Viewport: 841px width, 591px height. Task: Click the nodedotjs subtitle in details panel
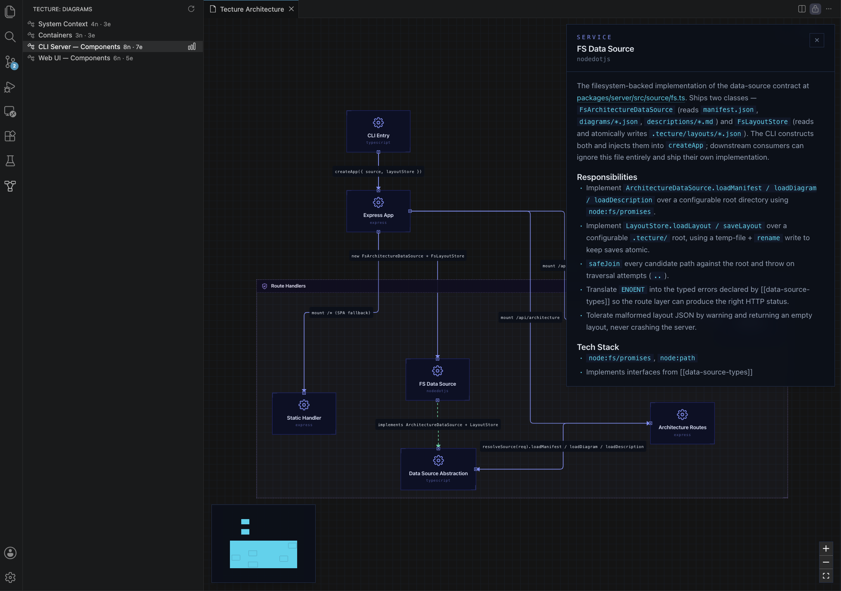(593, 59)
